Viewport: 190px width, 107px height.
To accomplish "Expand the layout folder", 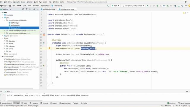I will [5, 44].
